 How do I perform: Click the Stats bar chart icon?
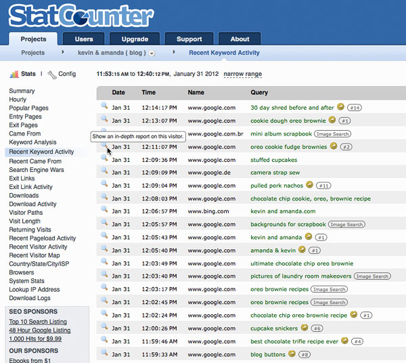click(x=14, y=74)
